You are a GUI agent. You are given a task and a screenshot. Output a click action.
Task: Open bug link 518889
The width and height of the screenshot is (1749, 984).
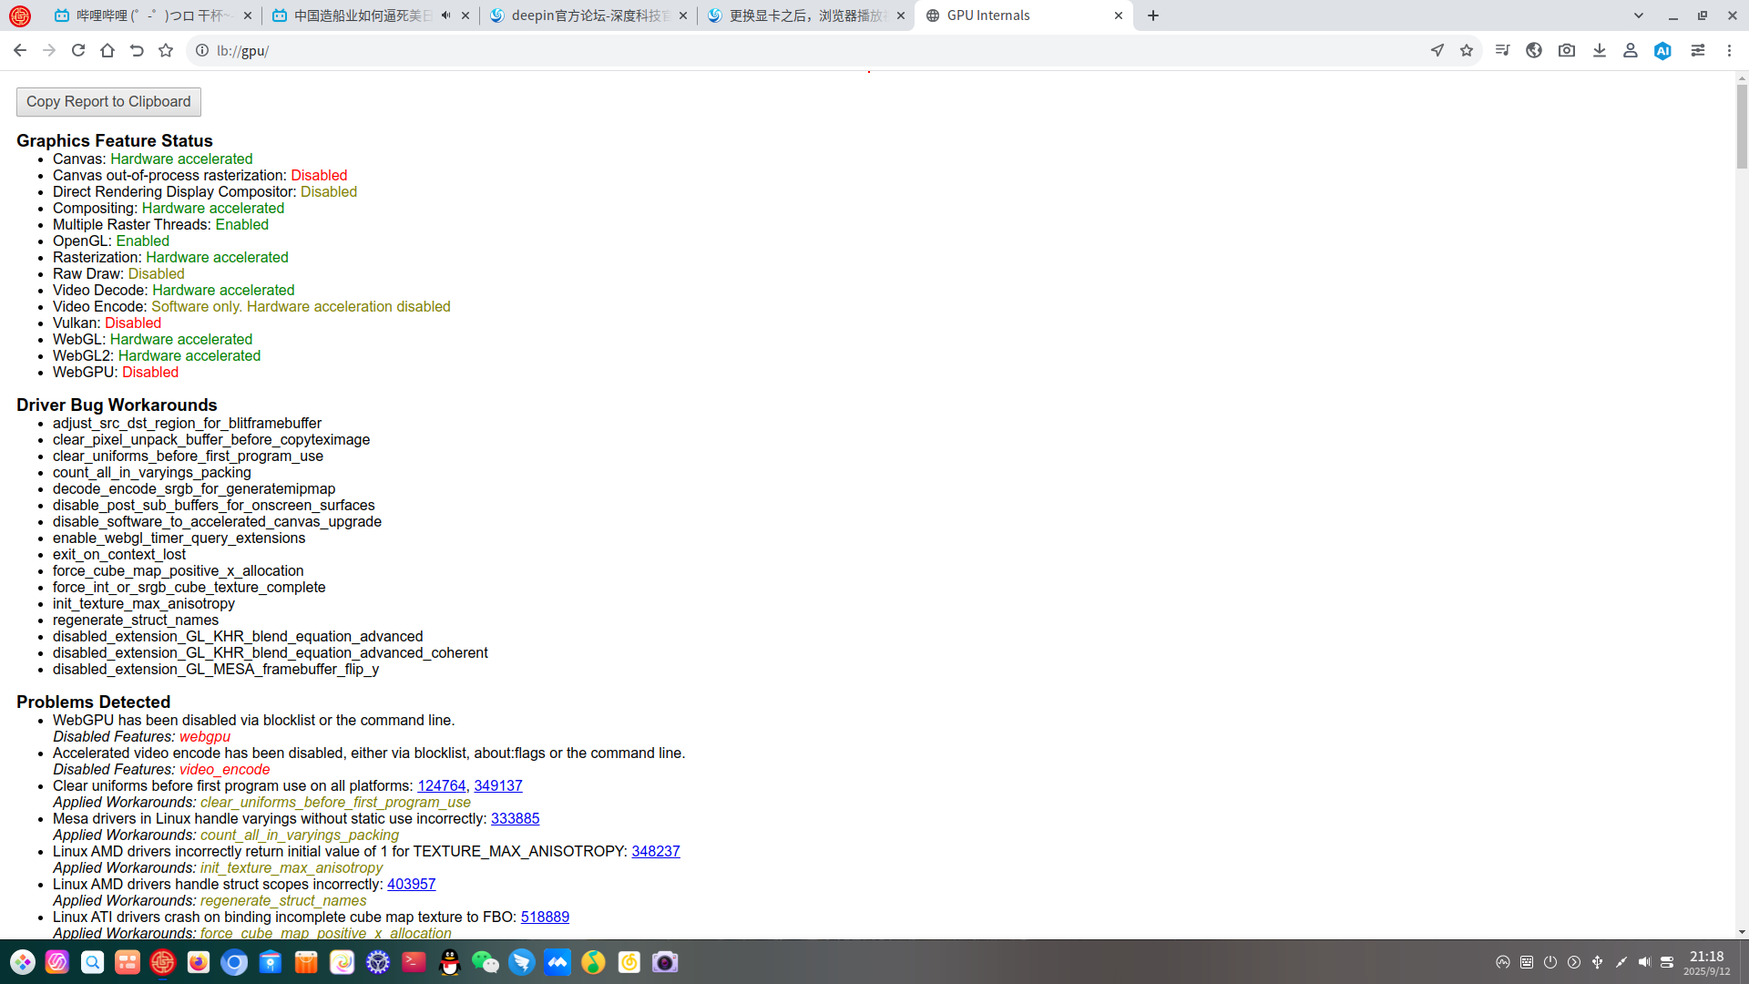545,917
